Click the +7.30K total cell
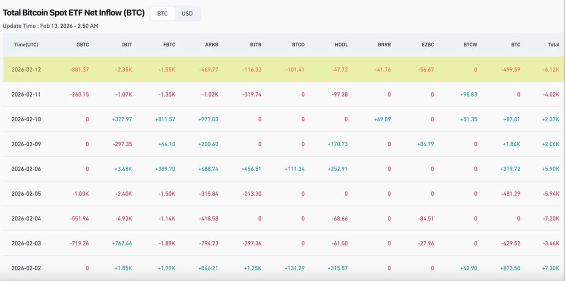 pyautogui.click(x=551, y=268)
